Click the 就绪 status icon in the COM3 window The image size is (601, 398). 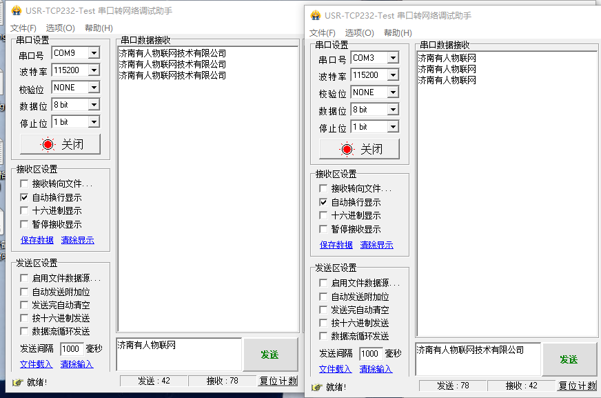click(x=317, y=387)
